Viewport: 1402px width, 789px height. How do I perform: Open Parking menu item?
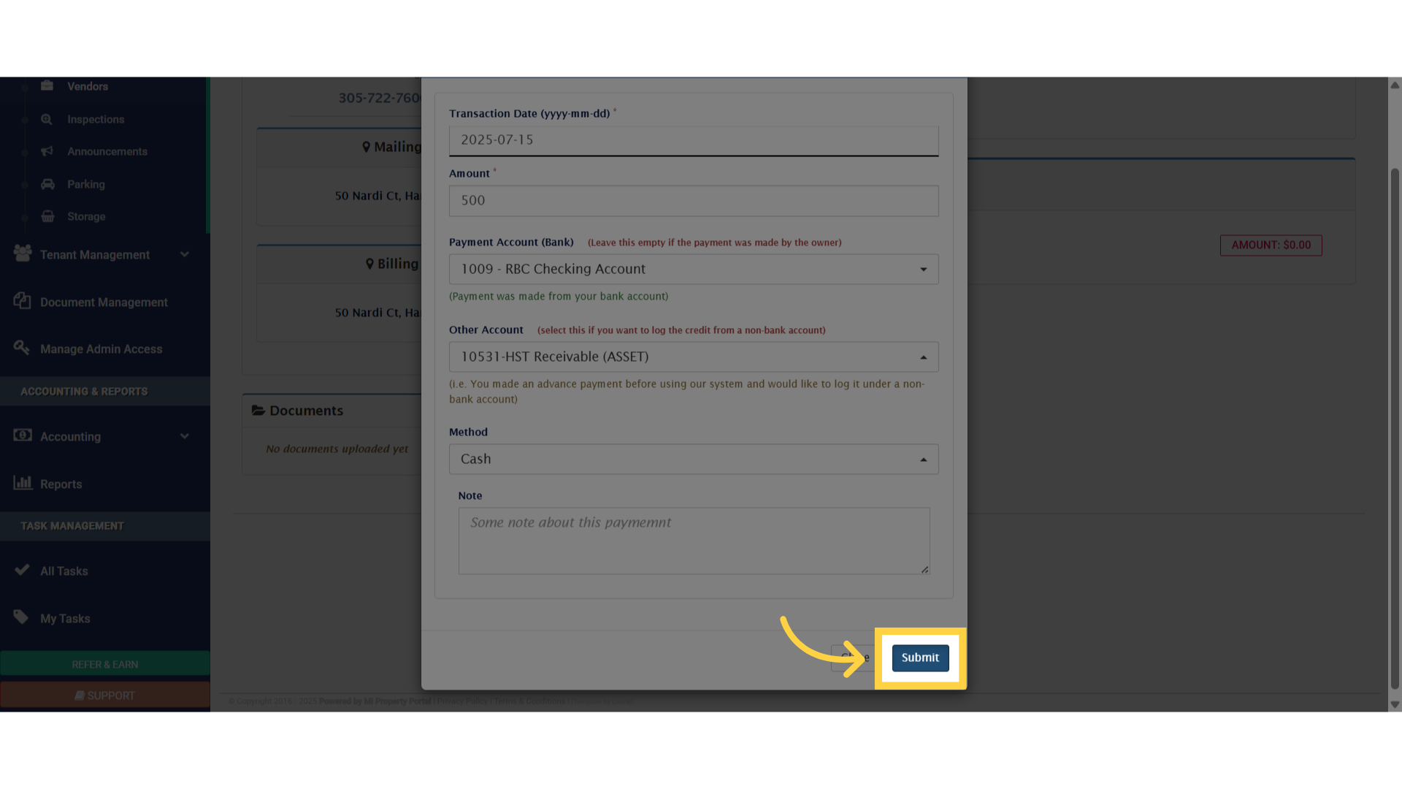[x=86, y=184]
